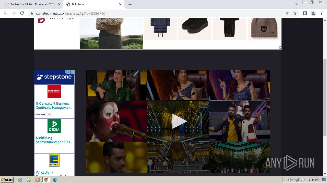This screenshot has width=327, height=183.
Task: Show hidden system tray icons
Action: pos(285,179)
